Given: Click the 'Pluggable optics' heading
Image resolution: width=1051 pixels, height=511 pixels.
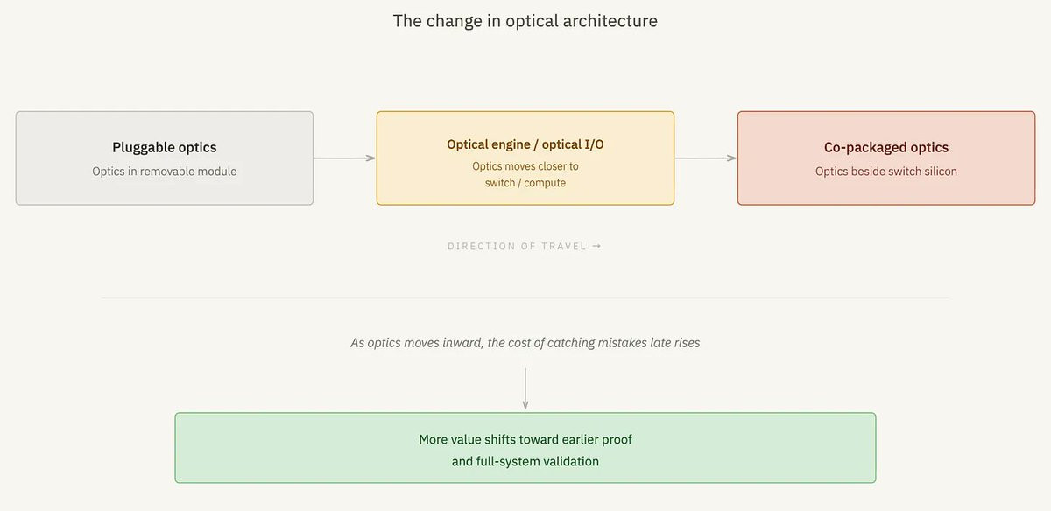Looking at the screenshot, I should (165, 147).
